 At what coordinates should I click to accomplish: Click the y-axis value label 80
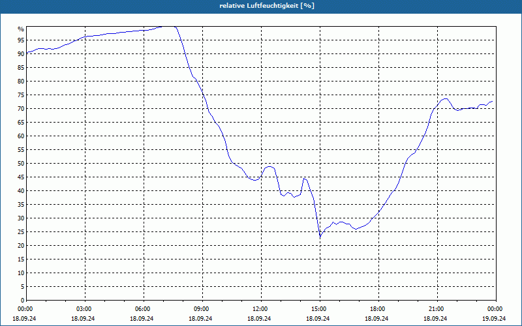[x=21, y=81]
